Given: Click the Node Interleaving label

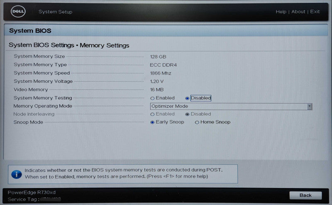Looking at the screenshot, I should tap(34, 114).
